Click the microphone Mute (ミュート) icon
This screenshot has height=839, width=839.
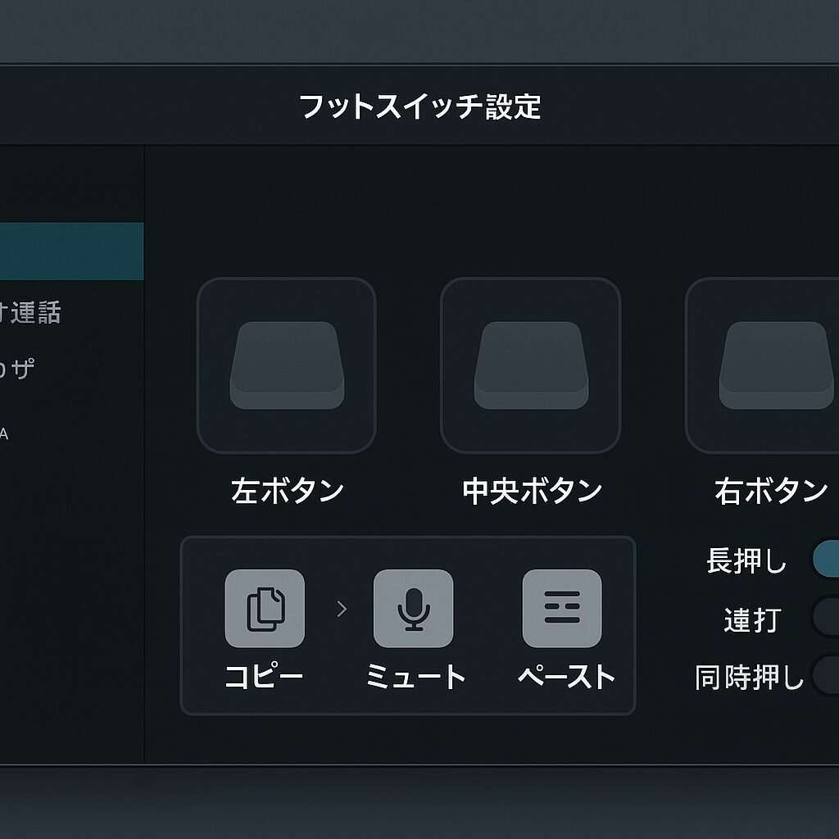click(413, 608)
